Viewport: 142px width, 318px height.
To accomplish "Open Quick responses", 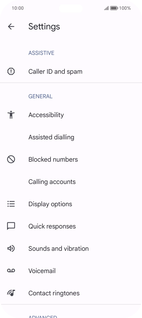I will click(71, 226).
